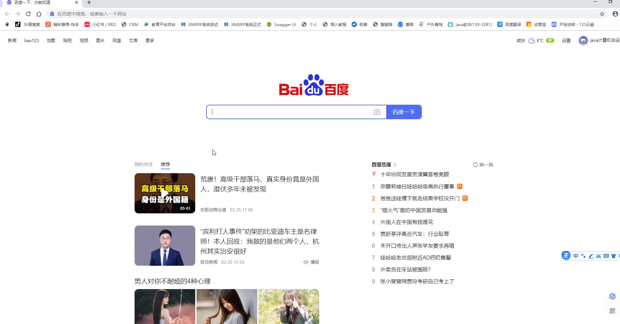Image resolution: width=620 pixels, height=324 pixels.
Task: Open the hao123 navigation link
Action: [32, 40]
